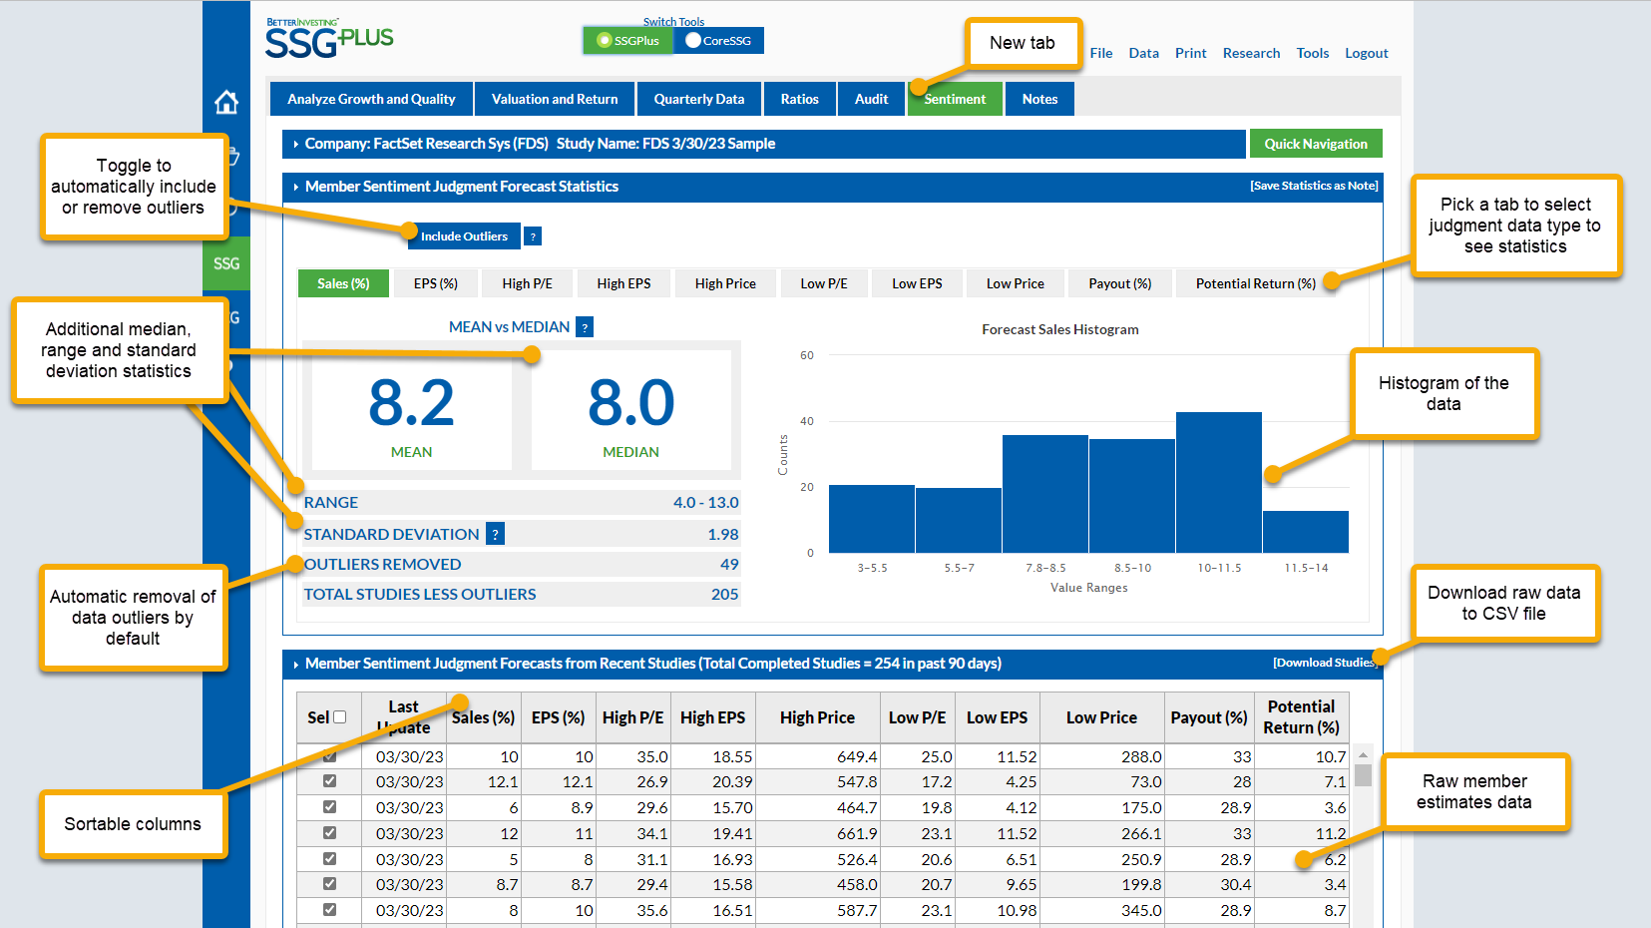
Task: Sort table by Low P/E column header
Action: click(917, 717)
